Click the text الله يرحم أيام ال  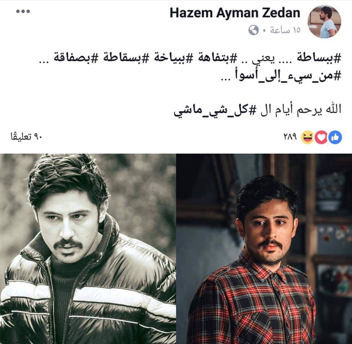tap(300, 110)
